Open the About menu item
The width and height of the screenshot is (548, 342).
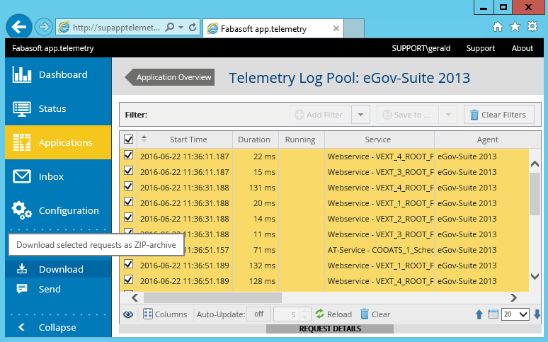pos(522,48)
